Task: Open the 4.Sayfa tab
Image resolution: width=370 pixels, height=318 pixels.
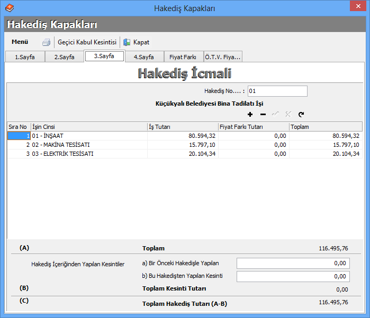Action: click(143, 57)
